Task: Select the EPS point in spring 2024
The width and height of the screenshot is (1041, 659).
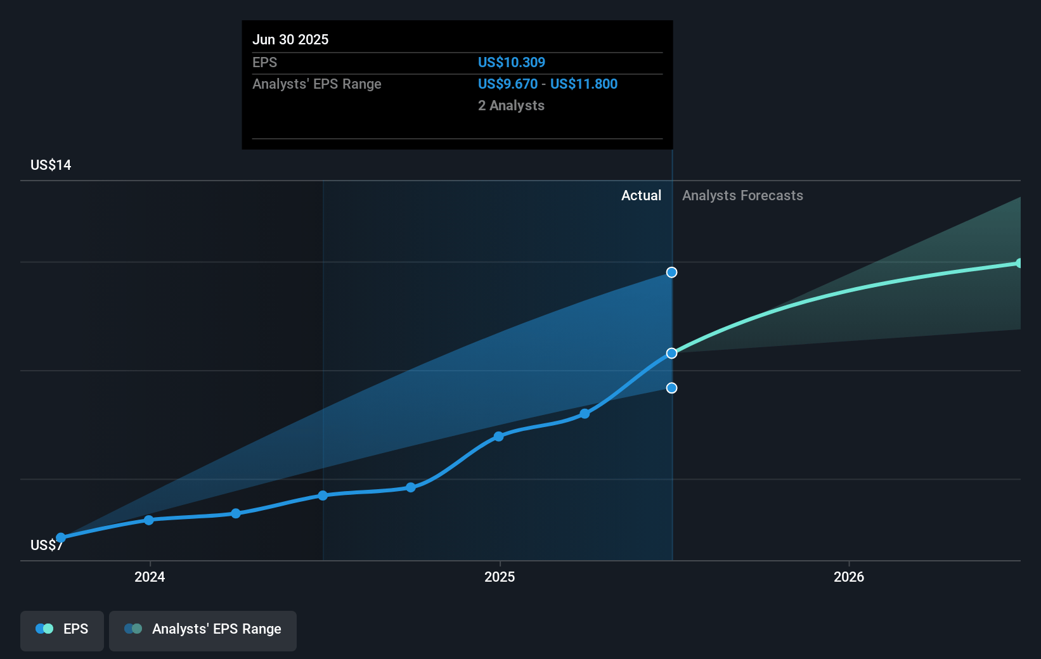Action: (236, 513)
